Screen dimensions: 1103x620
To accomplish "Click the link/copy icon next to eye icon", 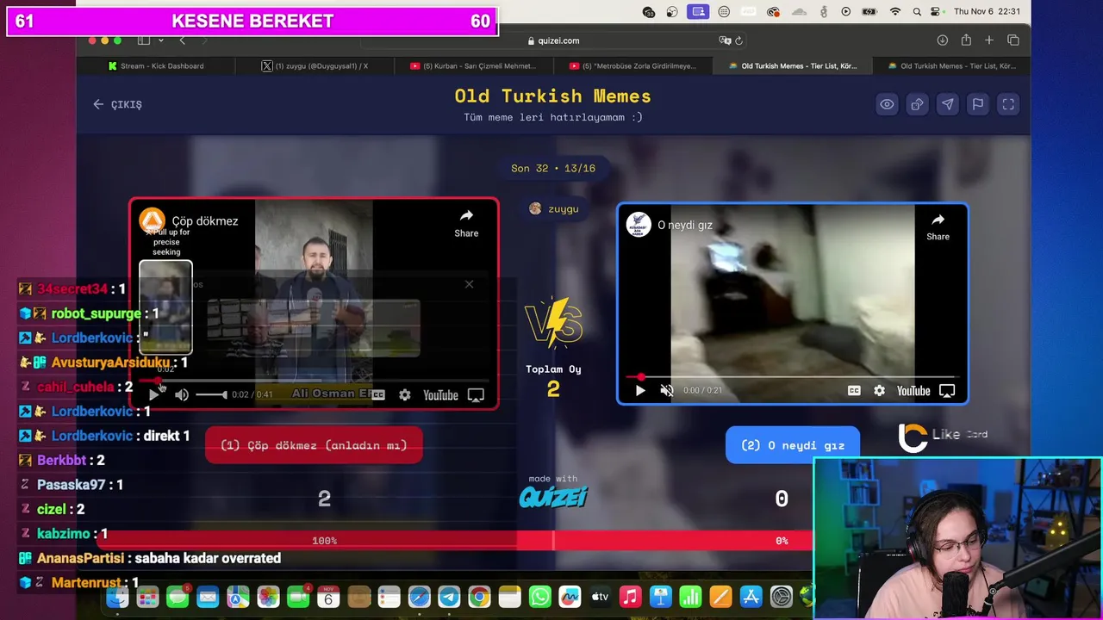I will coord(917,104).
